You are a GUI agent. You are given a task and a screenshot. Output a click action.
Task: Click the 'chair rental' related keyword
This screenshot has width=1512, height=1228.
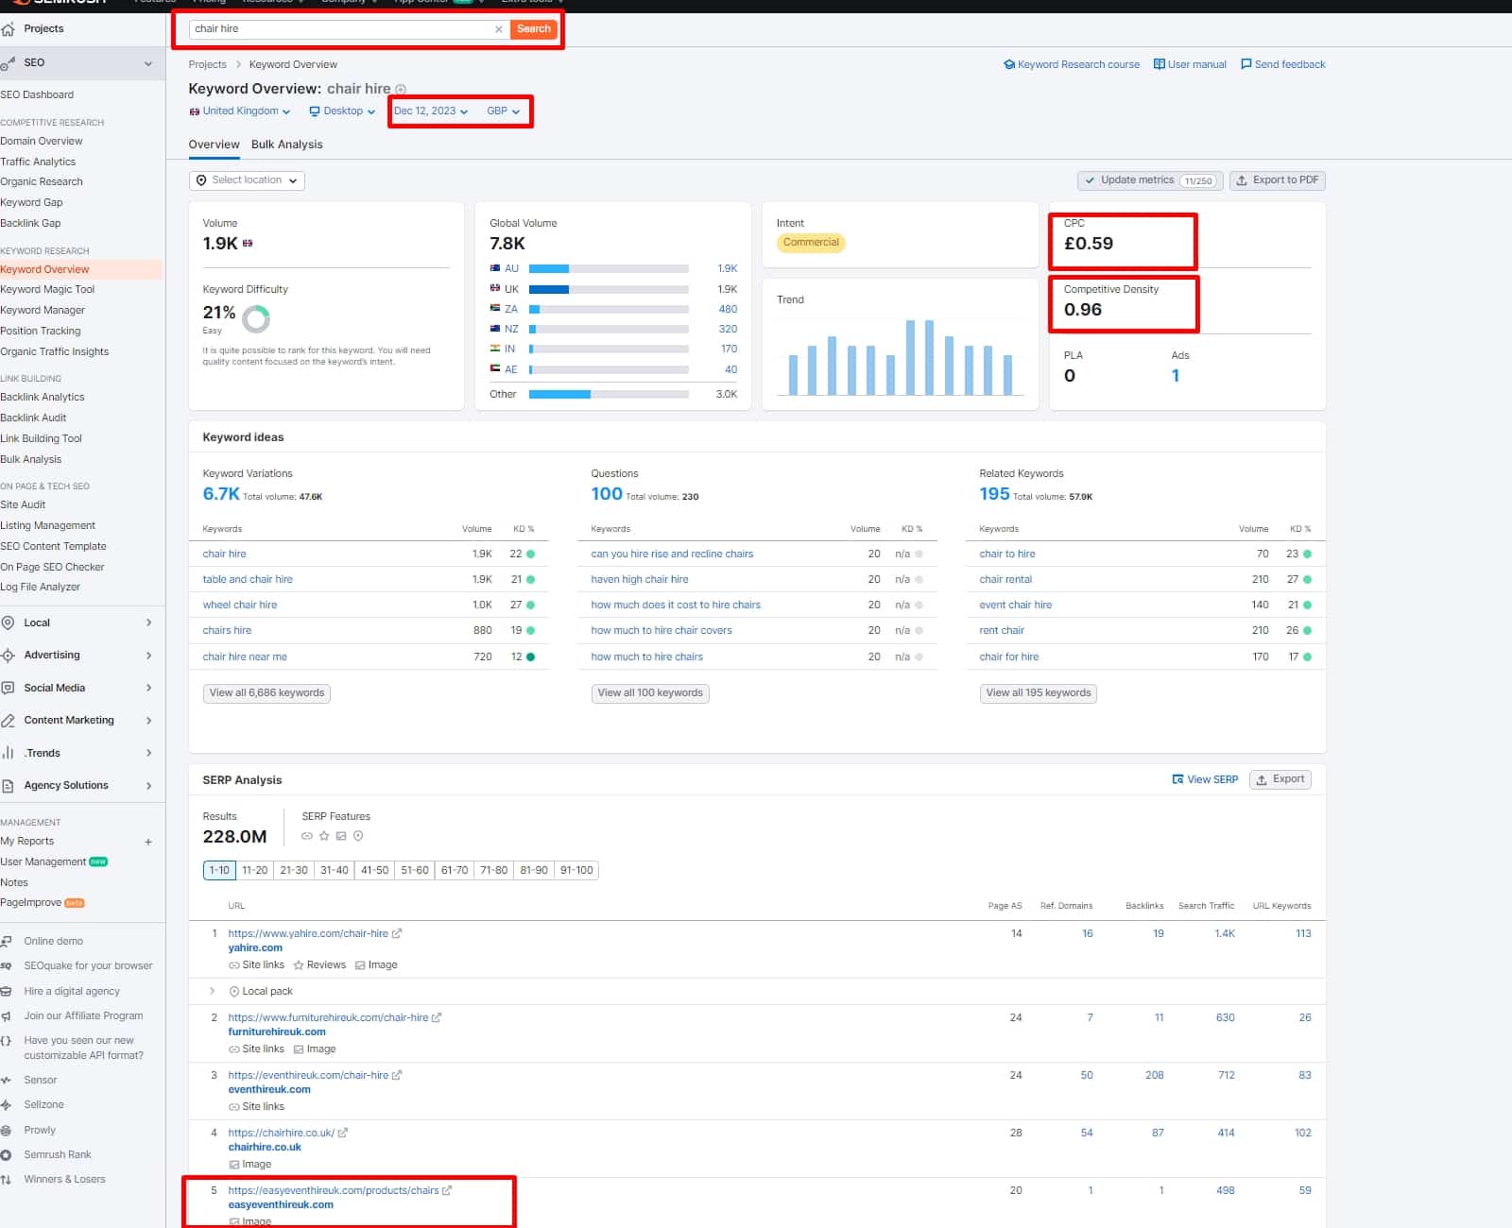1005,580
